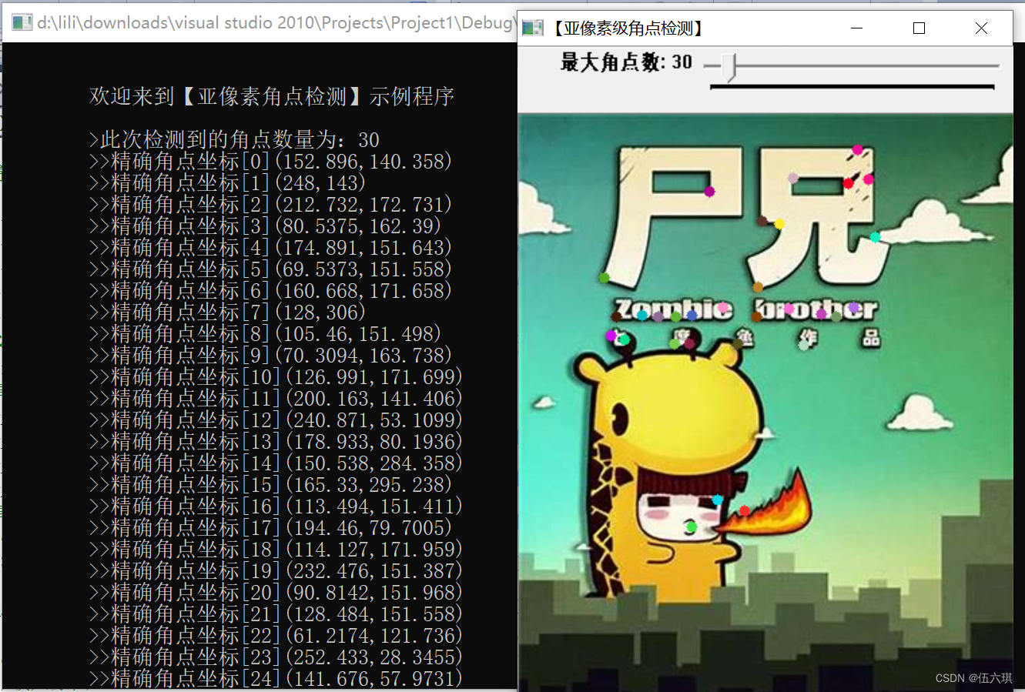The width and height of the screenshot is (1025, 692).
Task: Click the corner detection window title icon
Action: click(533, 28)
